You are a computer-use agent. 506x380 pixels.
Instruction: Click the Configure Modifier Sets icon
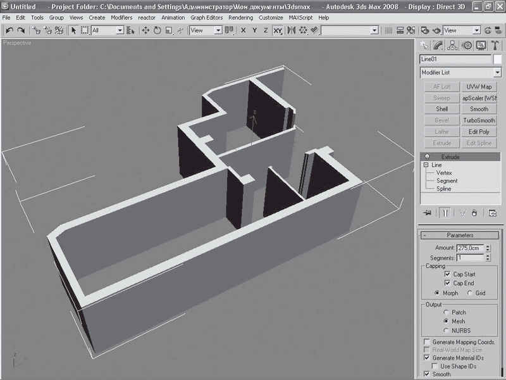point(492,213)
